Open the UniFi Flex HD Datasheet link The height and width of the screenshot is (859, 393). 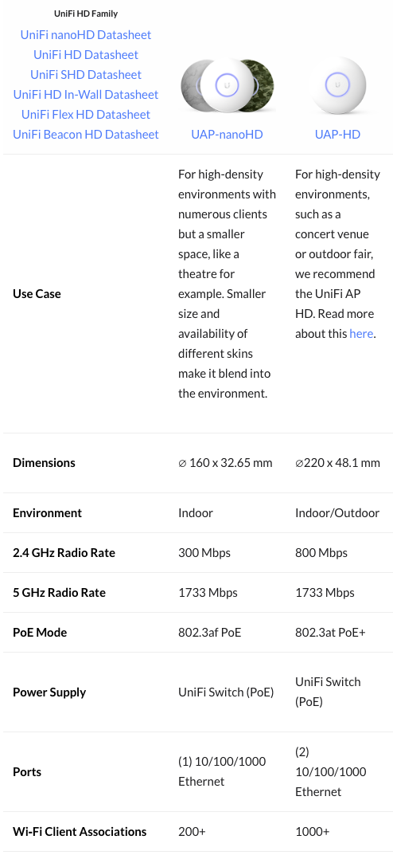tap(86, 115)
